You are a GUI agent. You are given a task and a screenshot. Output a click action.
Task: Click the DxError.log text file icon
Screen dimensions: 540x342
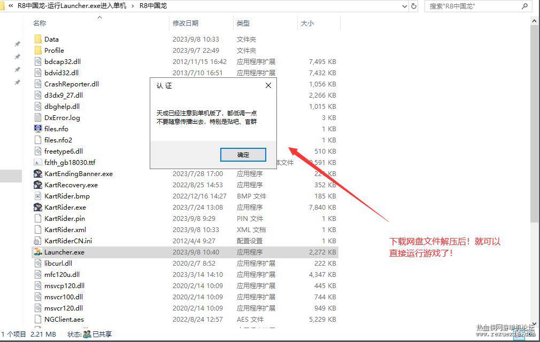click(x=38, y=117)
